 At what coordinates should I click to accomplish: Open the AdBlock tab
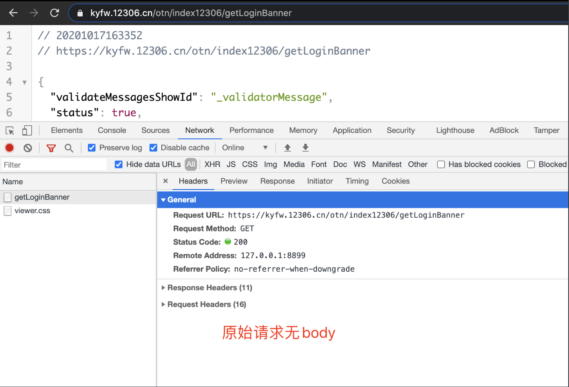504,130
